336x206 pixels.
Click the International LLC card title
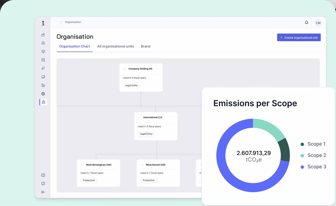[x=153, y=118]
